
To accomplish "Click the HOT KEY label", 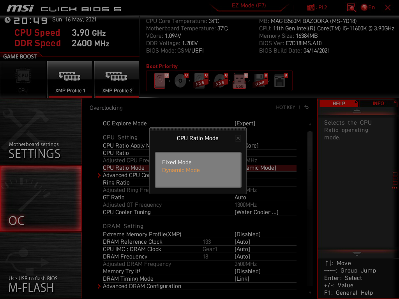I will click(286, 107).
